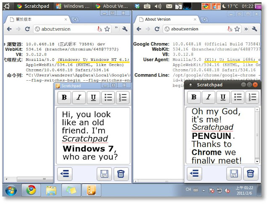This screenshot has width=269, height=204.
Task: Open new tab in right Chrome window
Action: (x=204, y=20)
